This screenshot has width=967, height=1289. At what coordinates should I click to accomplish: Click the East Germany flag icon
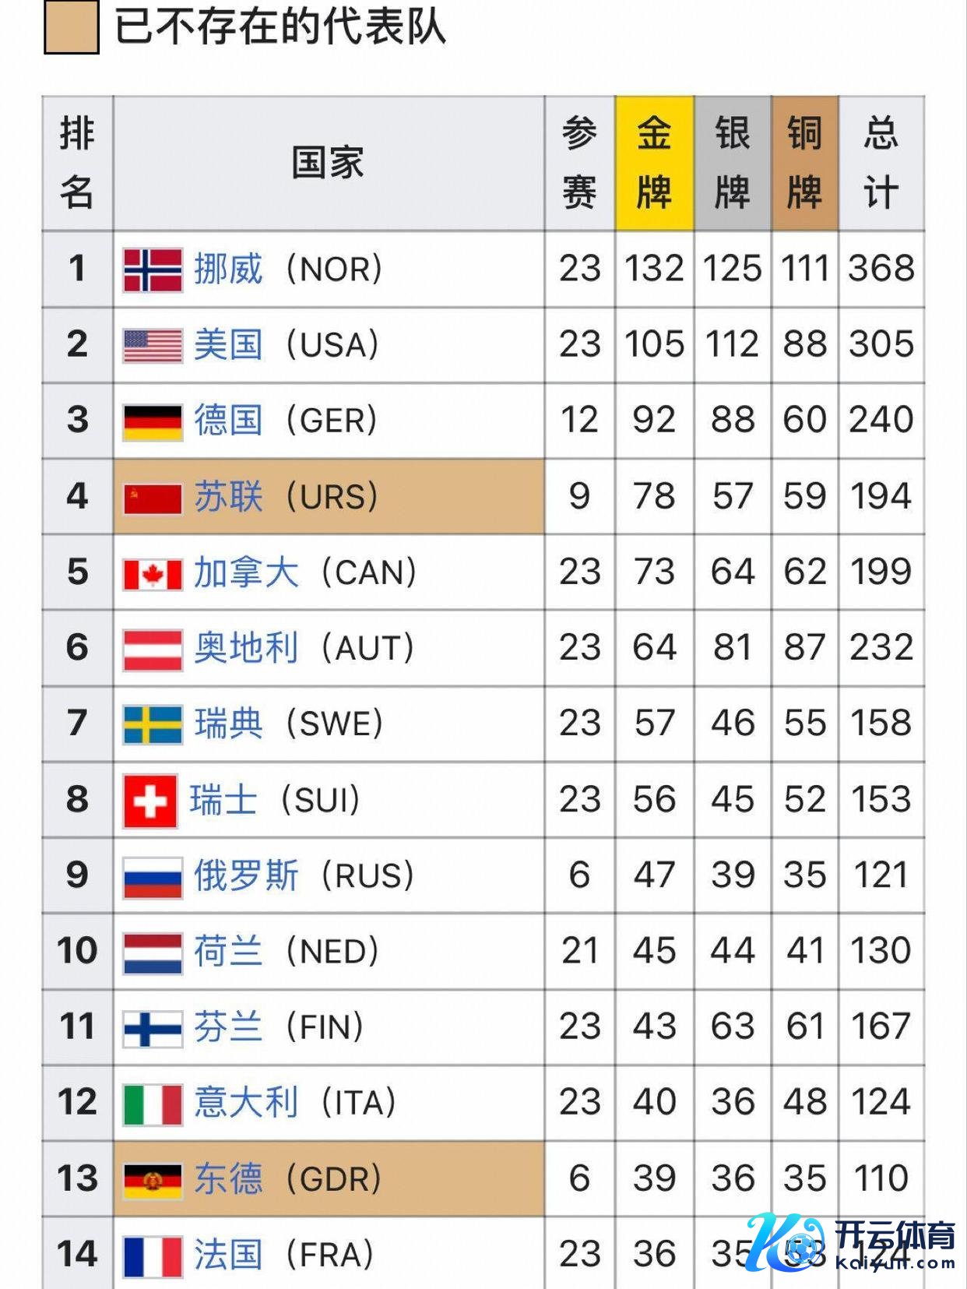[153, 1179]
